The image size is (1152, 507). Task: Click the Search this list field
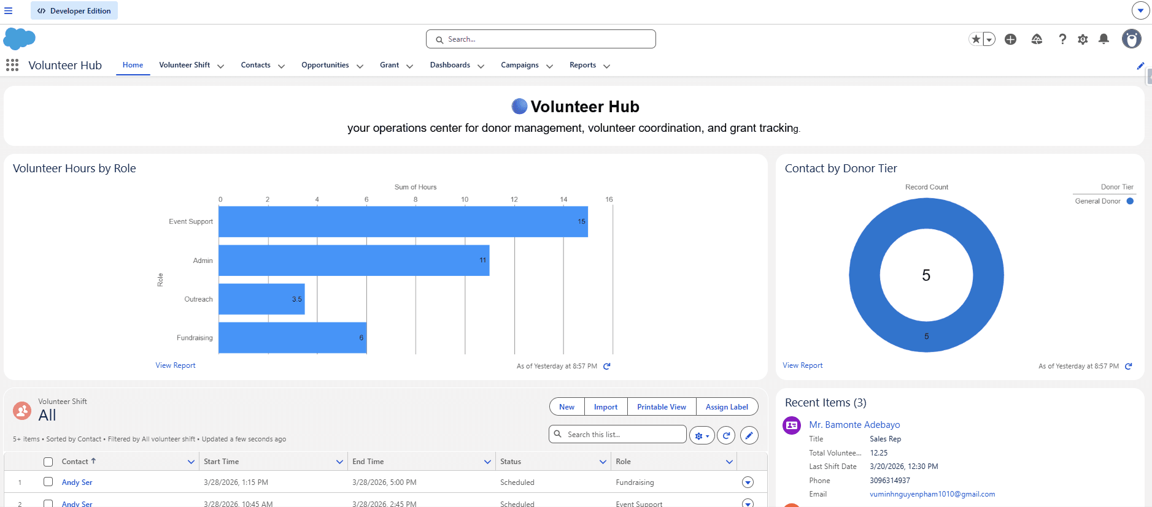click(x=617, y=434)
